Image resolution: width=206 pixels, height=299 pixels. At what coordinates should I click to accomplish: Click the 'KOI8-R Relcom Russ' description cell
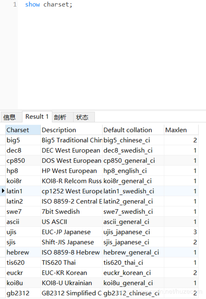(x=71, y=181)
